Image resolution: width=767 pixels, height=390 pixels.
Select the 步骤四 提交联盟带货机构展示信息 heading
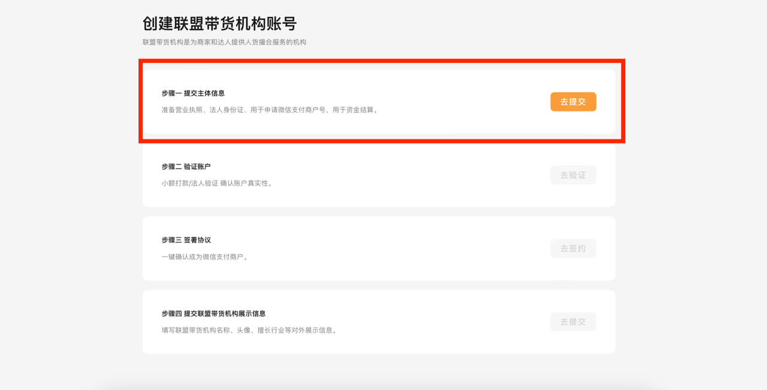(x=213, y=313)
